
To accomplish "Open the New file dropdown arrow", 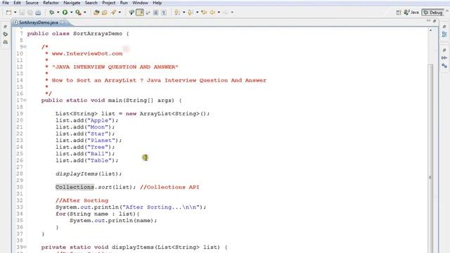I will coord(15,13).
